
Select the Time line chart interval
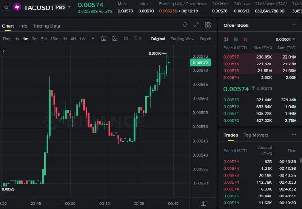point(7,39)
